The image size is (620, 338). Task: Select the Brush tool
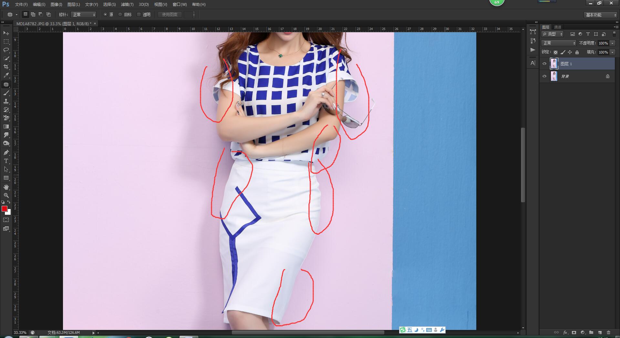(6, 93)
